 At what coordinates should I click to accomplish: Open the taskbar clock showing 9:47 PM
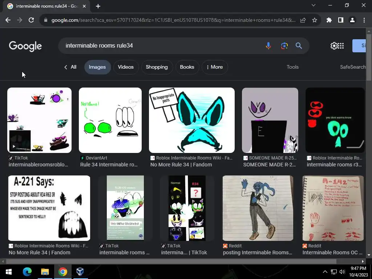pyautogui.click(x=359, y=272)
